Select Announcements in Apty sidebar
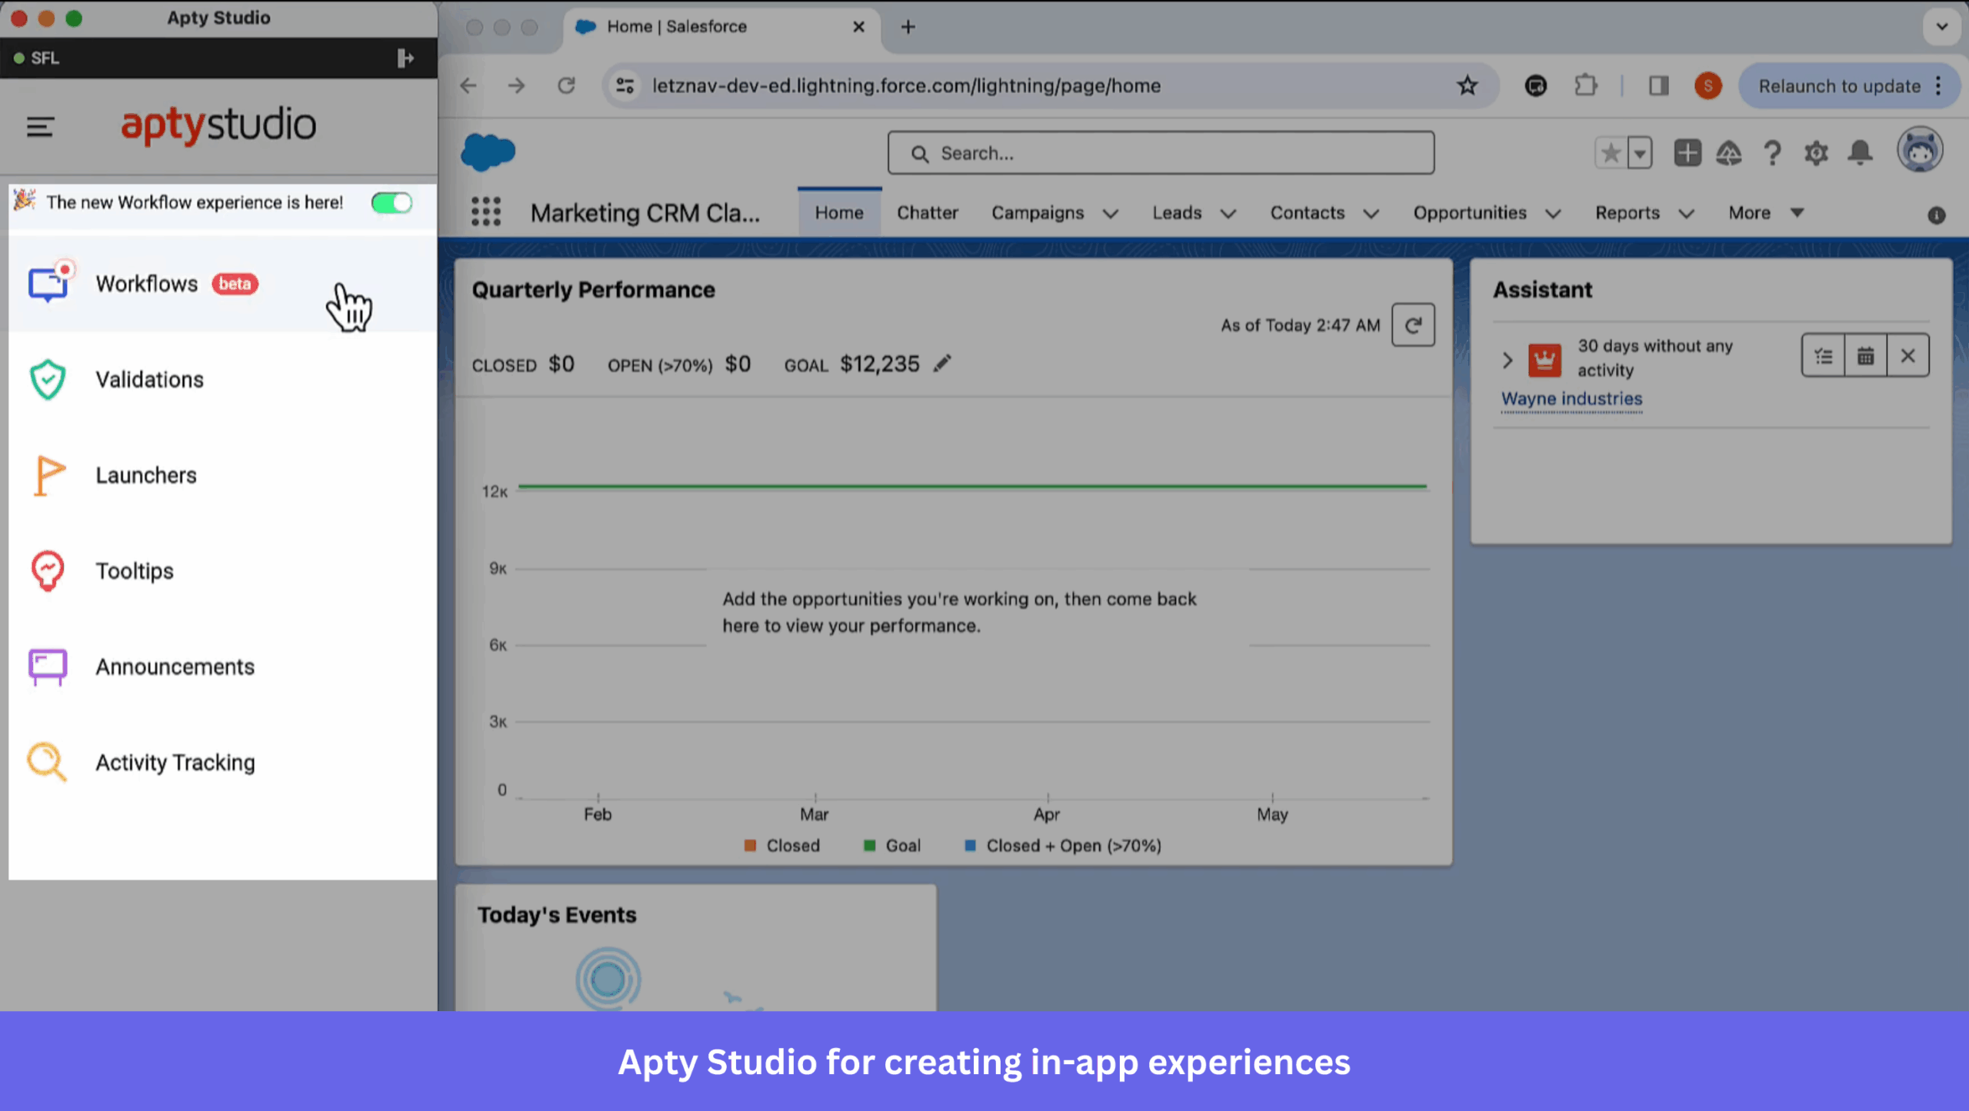 tap(174, 667)
